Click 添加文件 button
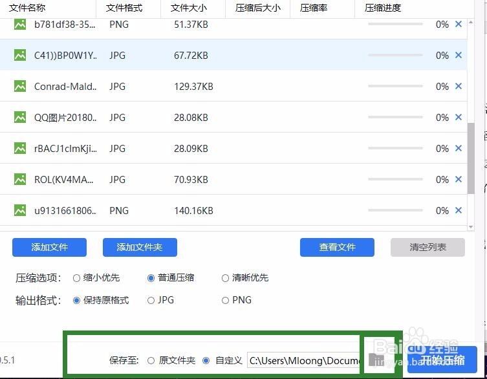The height and width of the screenshot is (379, 487). pos(49,247)
